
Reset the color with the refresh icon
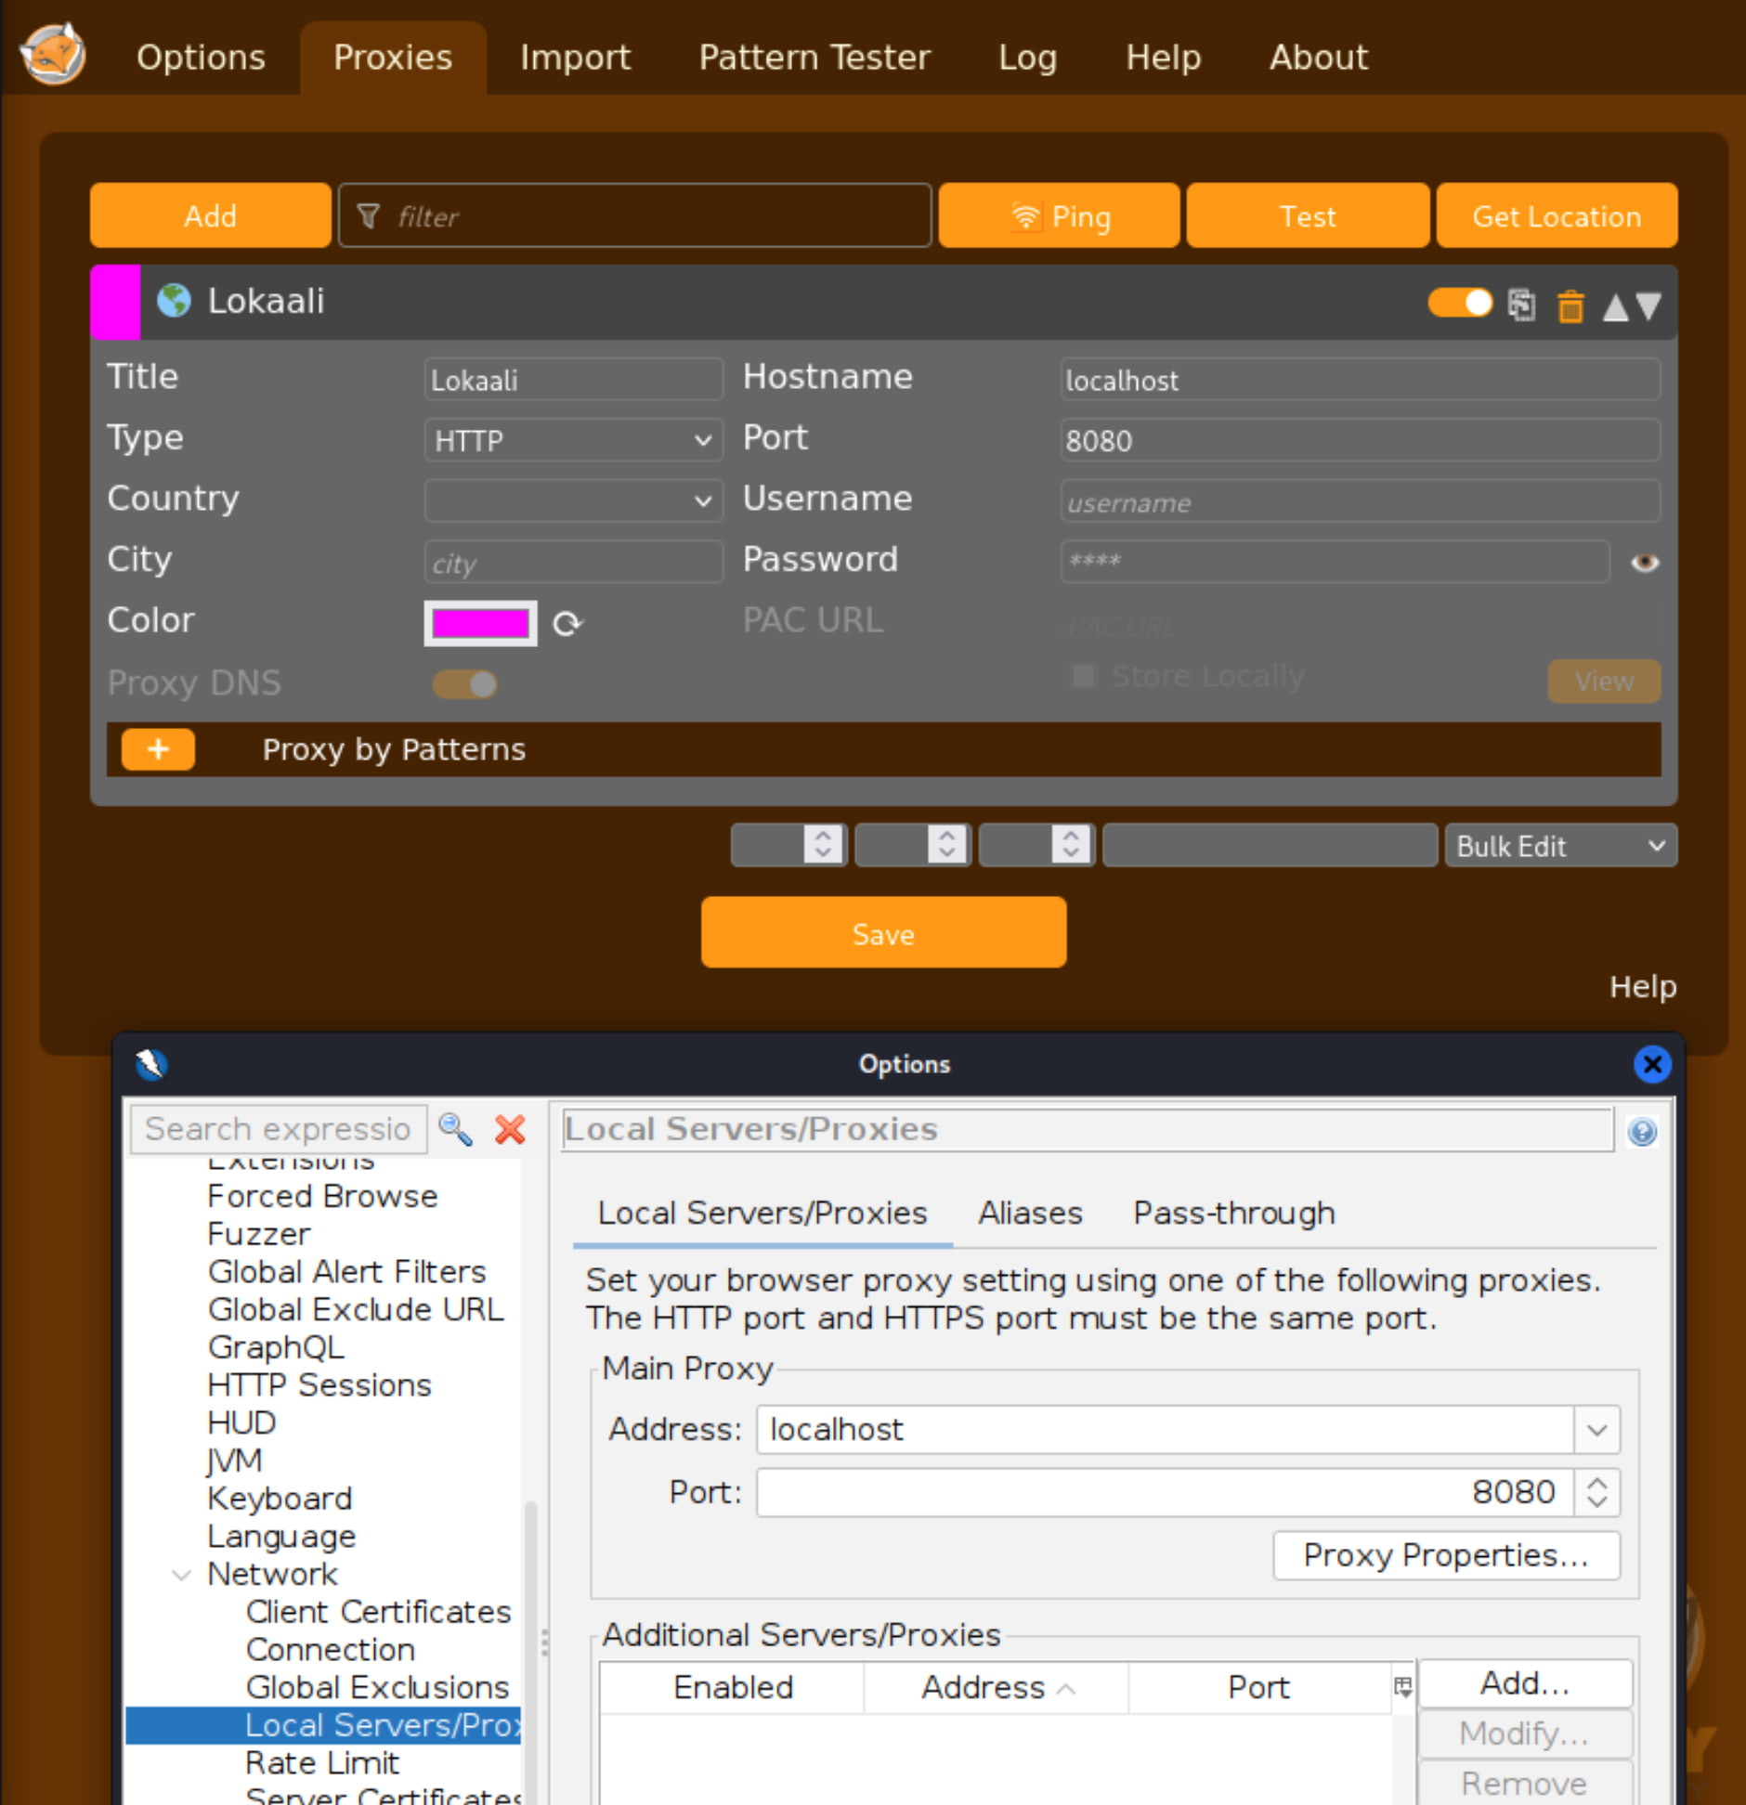click(x=567, y=623)
